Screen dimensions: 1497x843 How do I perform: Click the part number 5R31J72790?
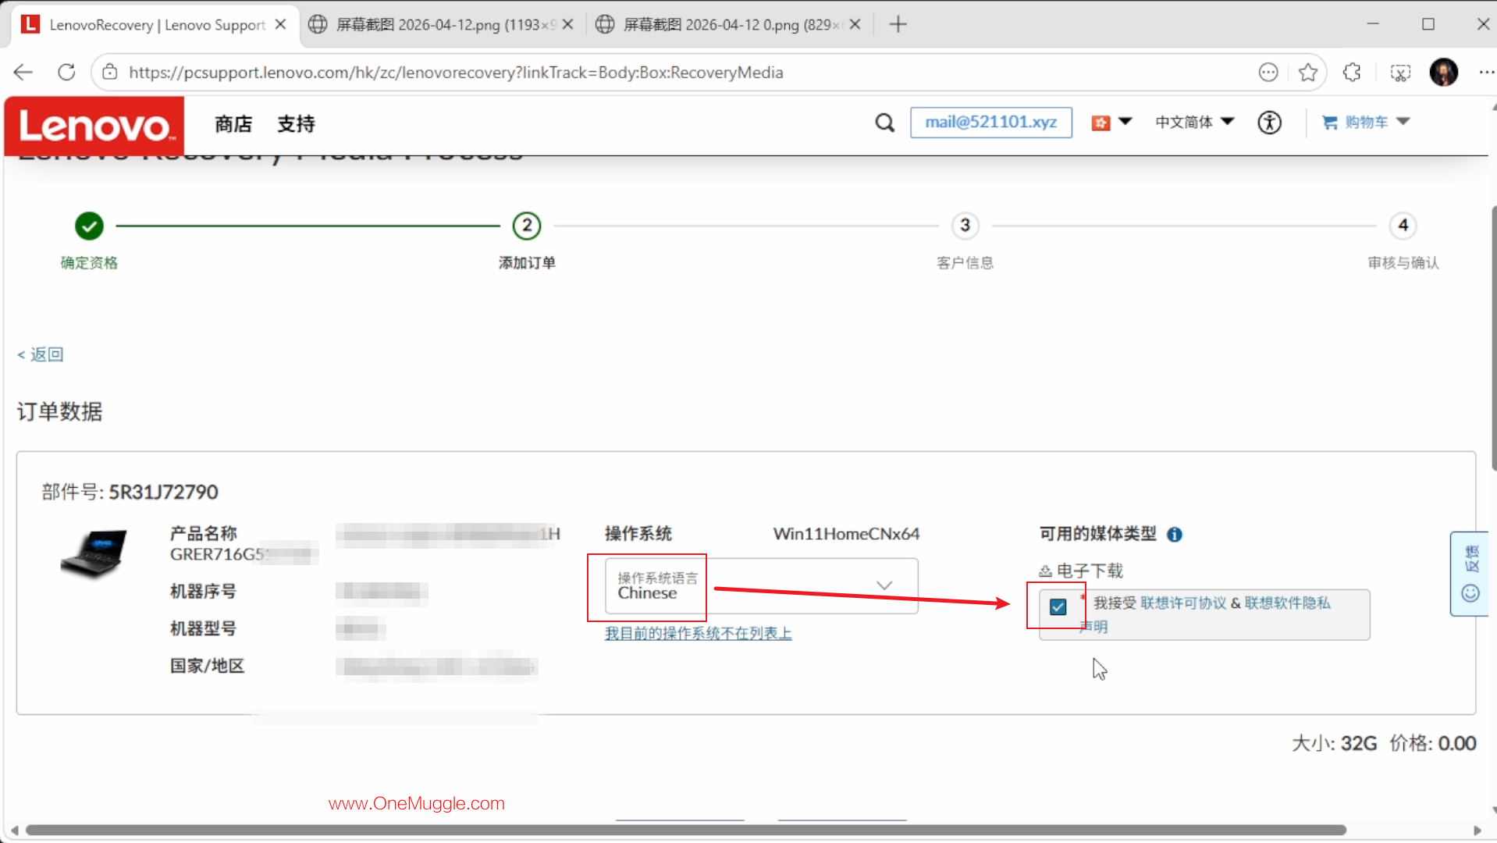[x=163, y=493]
